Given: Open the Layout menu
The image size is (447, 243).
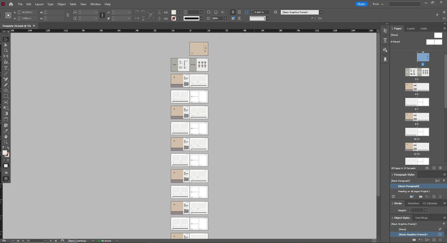Looking at the screenshot, I should pos(39,4).
